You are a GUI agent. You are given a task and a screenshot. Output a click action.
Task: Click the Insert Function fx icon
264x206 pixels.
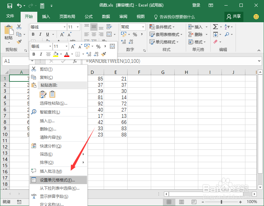click(x=75, y=61)
